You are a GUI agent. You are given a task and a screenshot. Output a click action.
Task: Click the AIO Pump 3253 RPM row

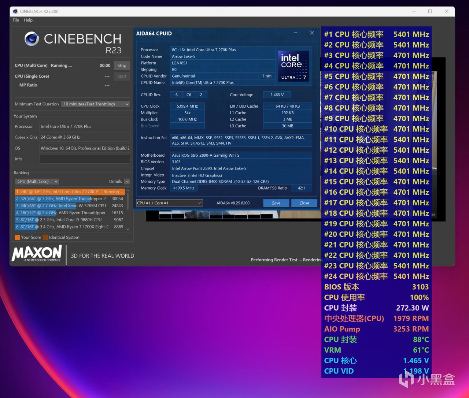[x=376, y=329]
